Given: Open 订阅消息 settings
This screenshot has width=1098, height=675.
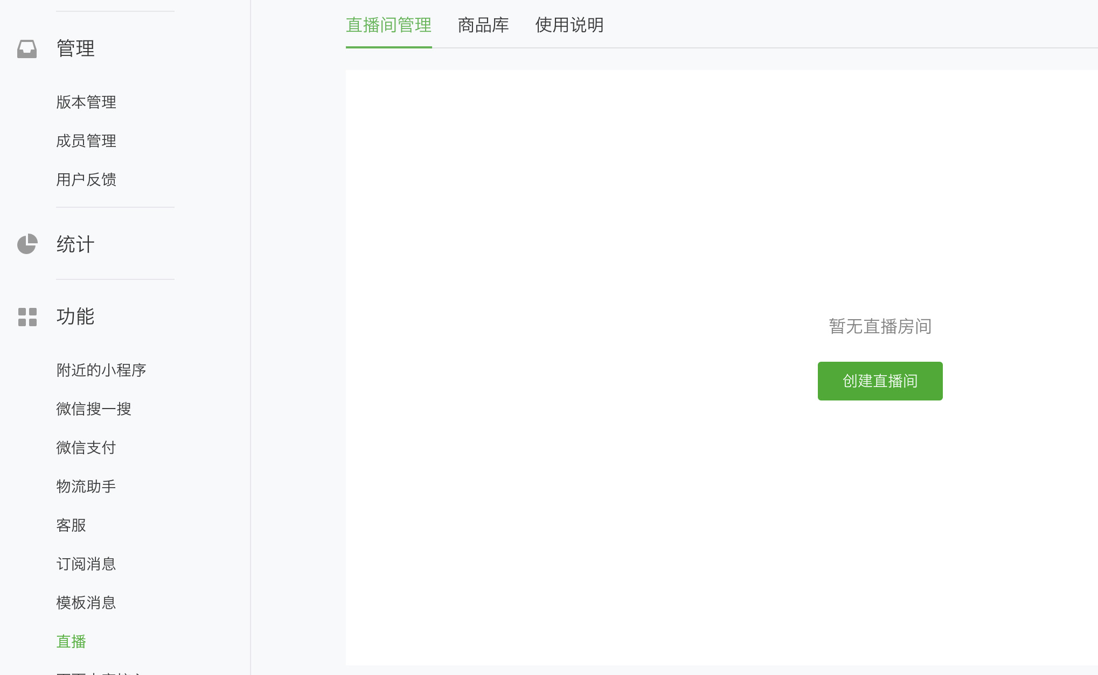Looking at the screenshot, I should coord(86,564).
